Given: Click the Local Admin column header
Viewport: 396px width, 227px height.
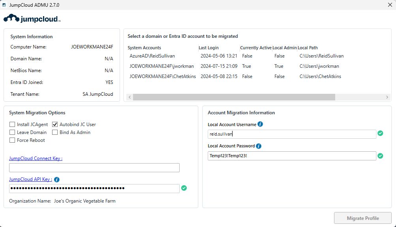Looking at the screenshot, I should tap(284, 48).
